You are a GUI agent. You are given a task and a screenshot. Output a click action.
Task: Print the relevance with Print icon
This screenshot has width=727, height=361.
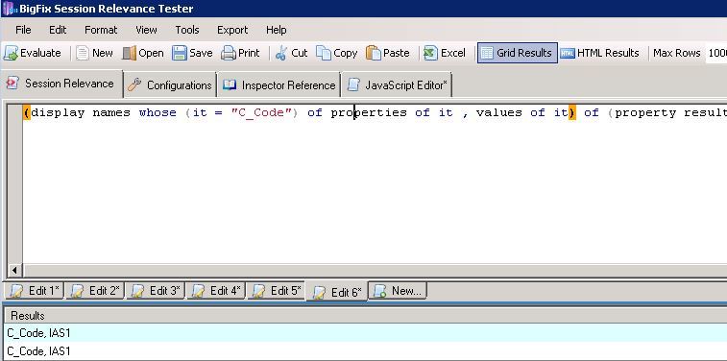click(229, 53)
